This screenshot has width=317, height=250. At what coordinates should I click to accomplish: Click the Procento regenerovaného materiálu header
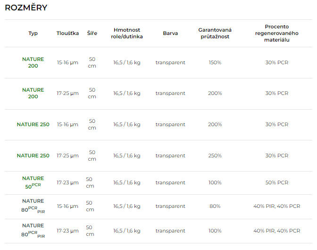click(276, 34)
